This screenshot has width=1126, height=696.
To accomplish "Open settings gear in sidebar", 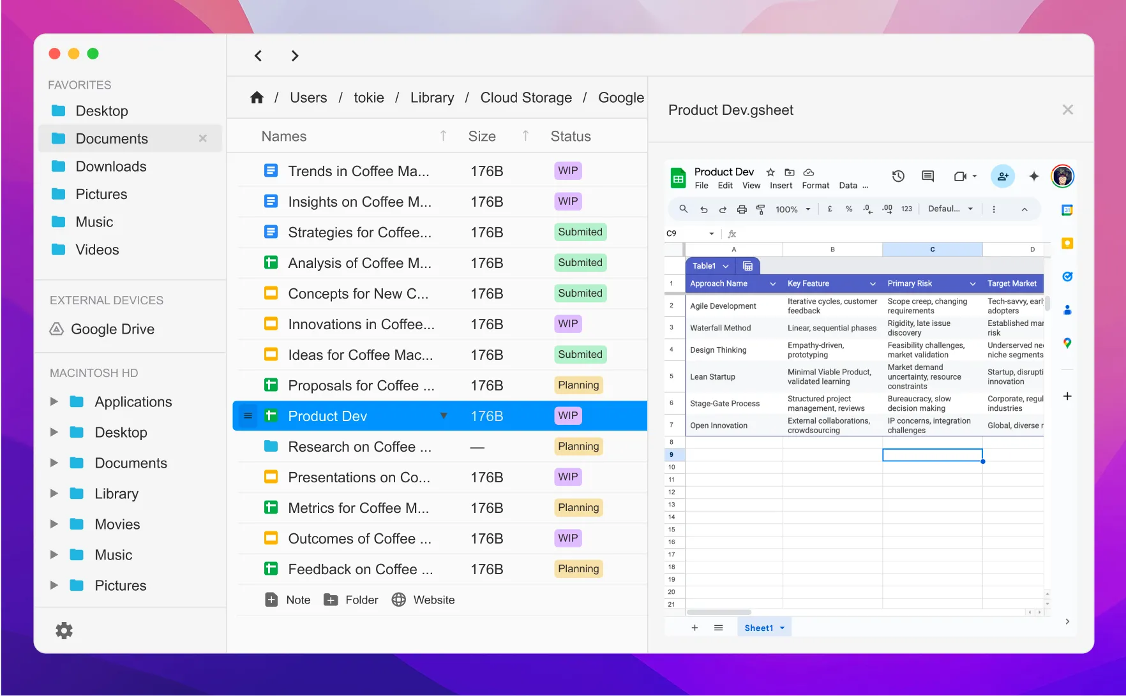I will click(64, 630).
